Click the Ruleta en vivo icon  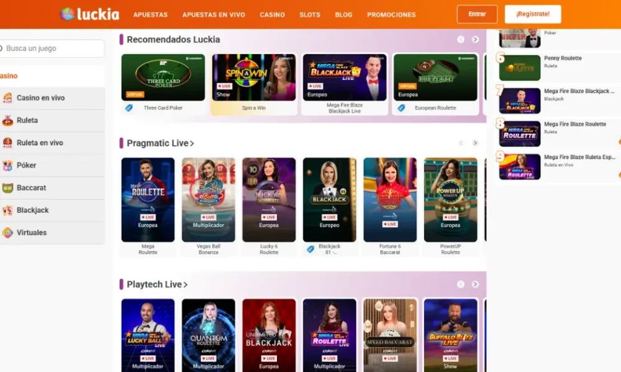pyautogui.click(x=7, y=143)
